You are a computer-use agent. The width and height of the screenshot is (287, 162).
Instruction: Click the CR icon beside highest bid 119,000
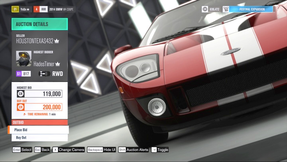[x=21, y=94]
